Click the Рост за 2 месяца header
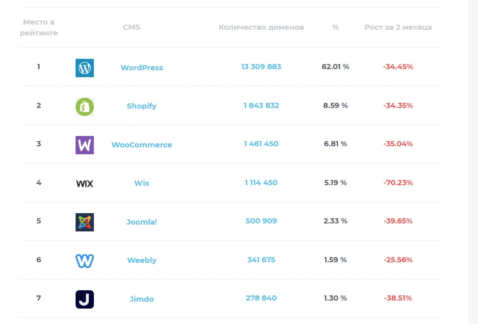Screen dimensions: 478x324 point(398,27)
